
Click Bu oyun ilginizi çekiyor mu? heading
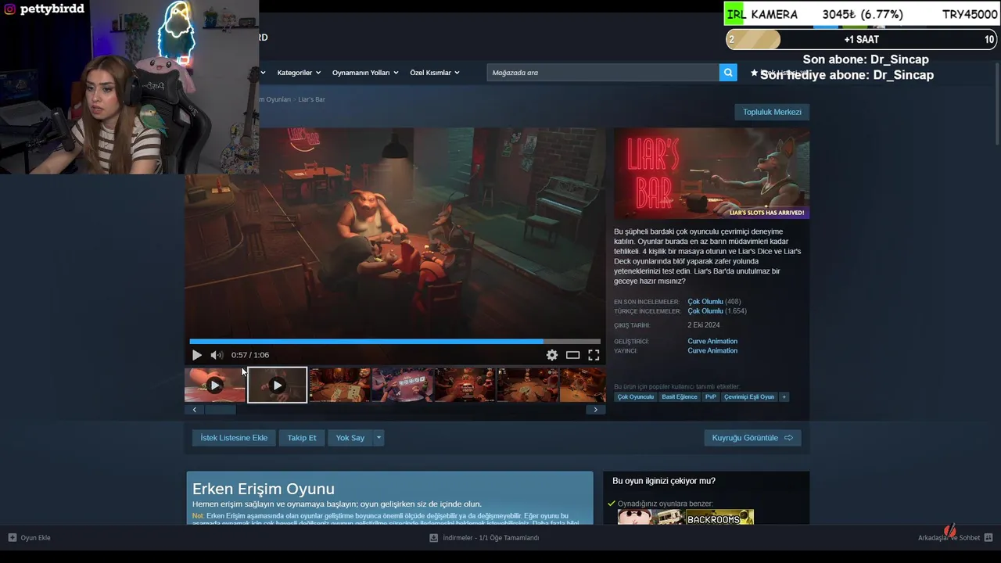(664, 481)
